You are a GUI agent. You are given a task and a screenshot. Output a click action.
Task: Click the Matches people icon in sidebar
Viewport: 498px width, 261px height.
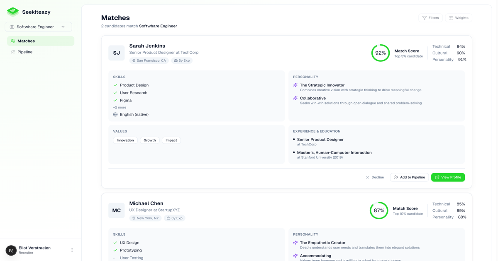point(13,41)
